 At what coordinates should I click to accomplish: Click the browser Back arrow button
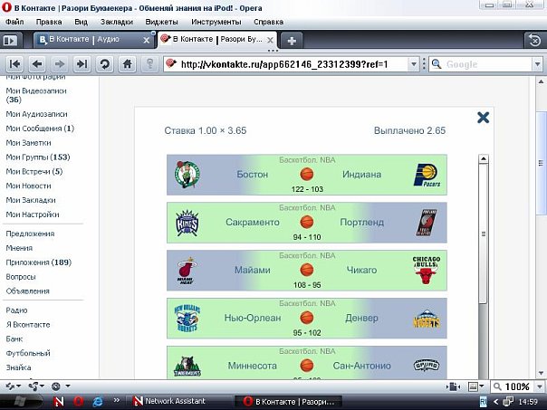pos(37,64)
